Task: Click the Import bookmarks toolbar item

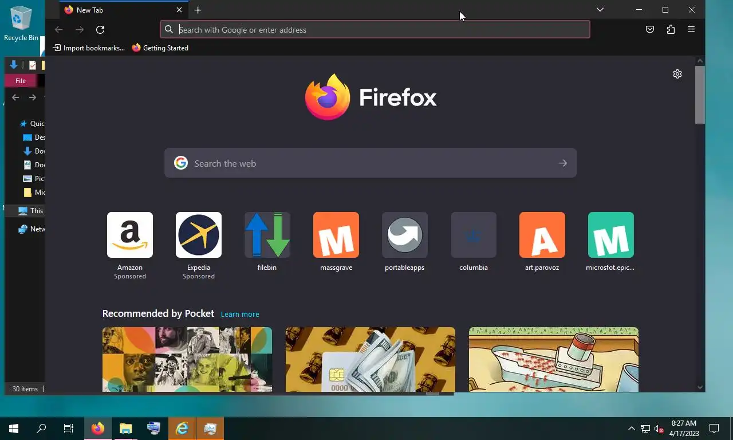Action: [89, 48]
